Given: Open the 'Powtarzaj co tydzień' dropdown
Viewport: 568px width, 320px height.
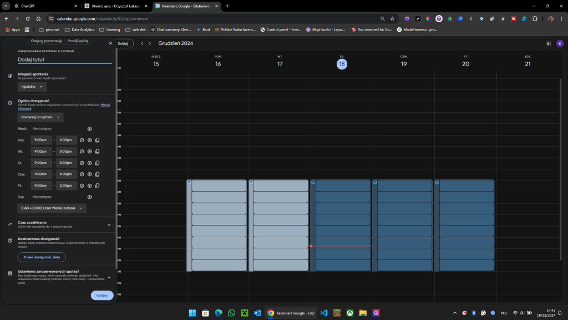Looking at the screenshot, I should coord(40,117).
